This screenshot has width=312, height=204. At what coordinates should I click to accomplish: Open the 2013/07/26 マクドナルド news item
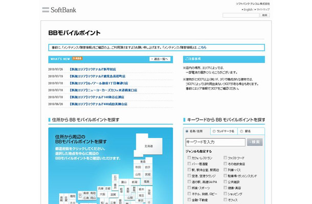pos(93,69)
